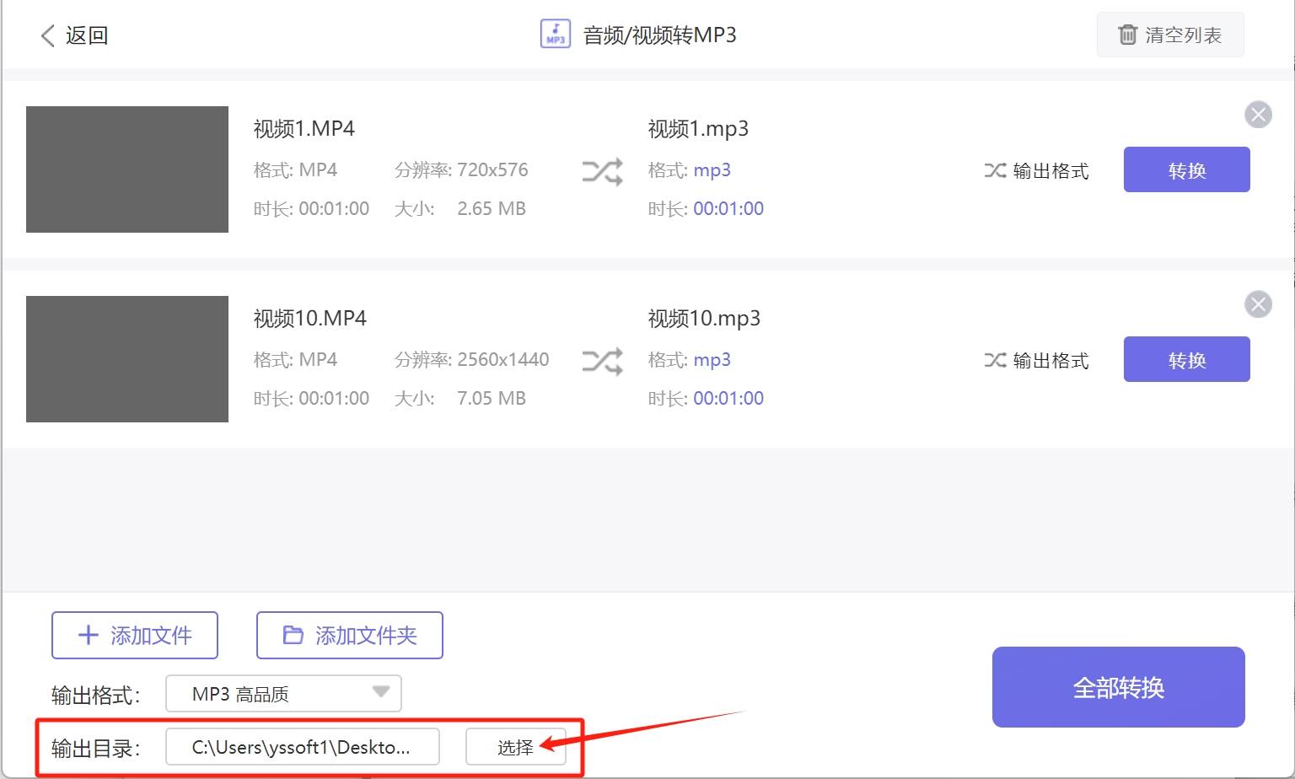Click the trash icon to clear list
The image size is (1295, 779).
point(1127,35)
